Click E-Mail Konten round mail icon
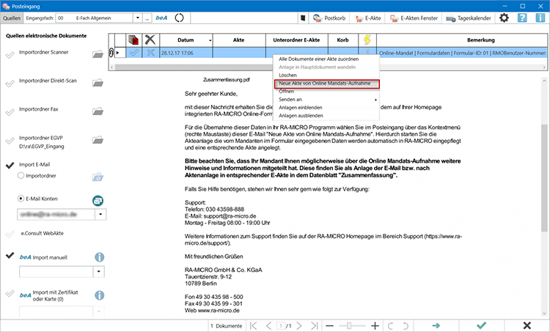 click(x=98, y=201)
